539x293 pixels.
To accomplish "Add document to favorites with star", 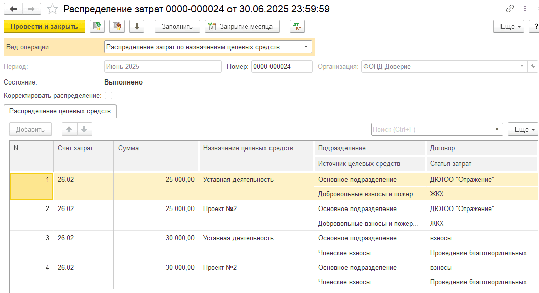I will 52,9.
